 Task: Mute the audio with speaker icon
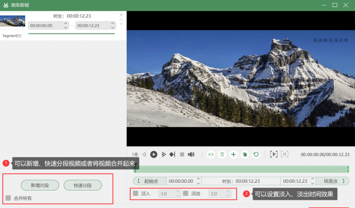tap(191, 154)
